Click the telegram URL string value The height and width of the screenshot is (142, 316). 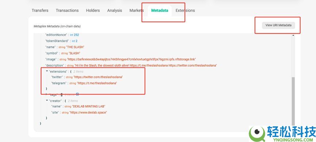97,83
